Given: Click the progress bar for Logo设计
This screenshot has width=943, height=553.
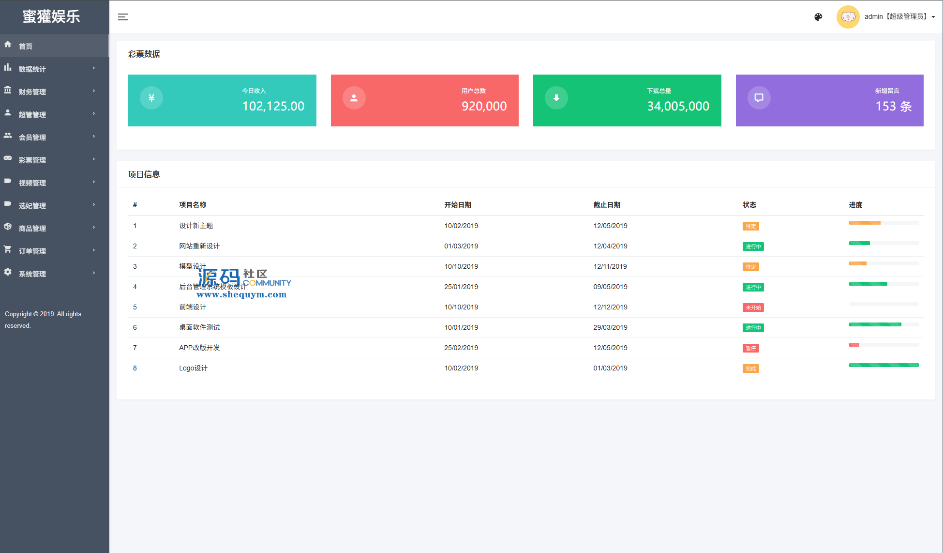Looking at the screenshot, I should [x=883, y=365].
